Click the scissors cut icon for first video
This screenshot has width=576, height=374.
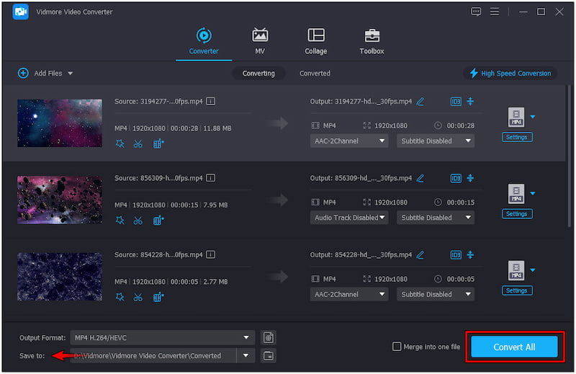click(x=138, y=143)
